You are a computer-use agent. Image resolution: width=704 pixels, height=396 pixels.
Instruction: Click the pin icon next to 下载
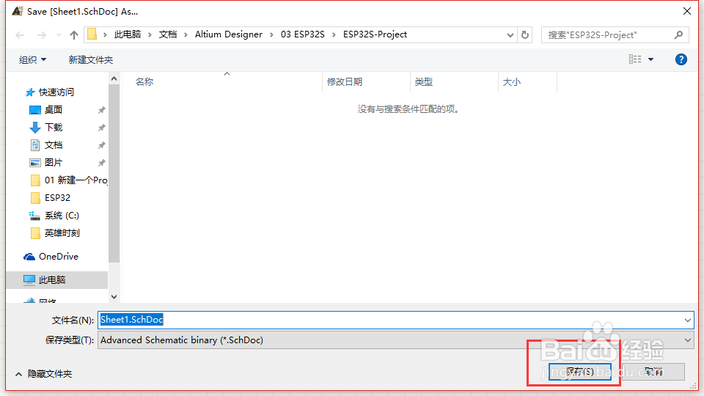[101, 128]
